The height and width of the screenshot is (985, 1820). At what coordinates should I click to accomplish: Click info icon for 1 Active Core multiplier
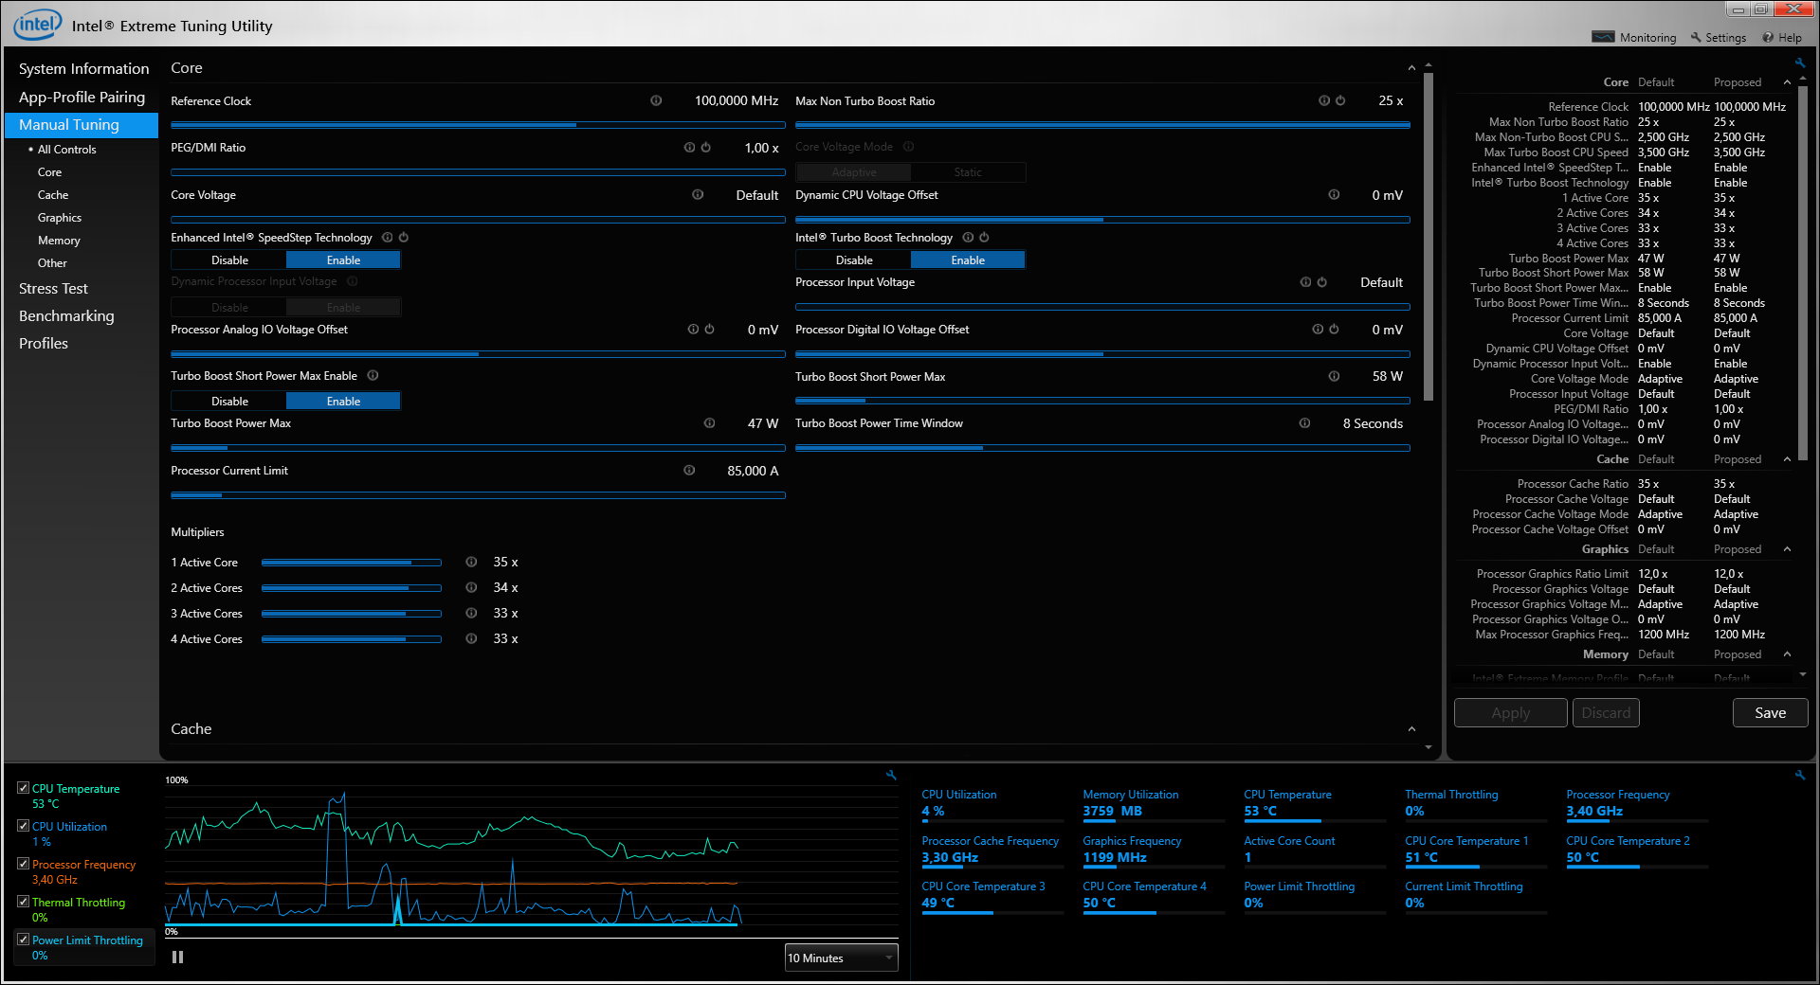pyautogui.click(x=471, y=563)
